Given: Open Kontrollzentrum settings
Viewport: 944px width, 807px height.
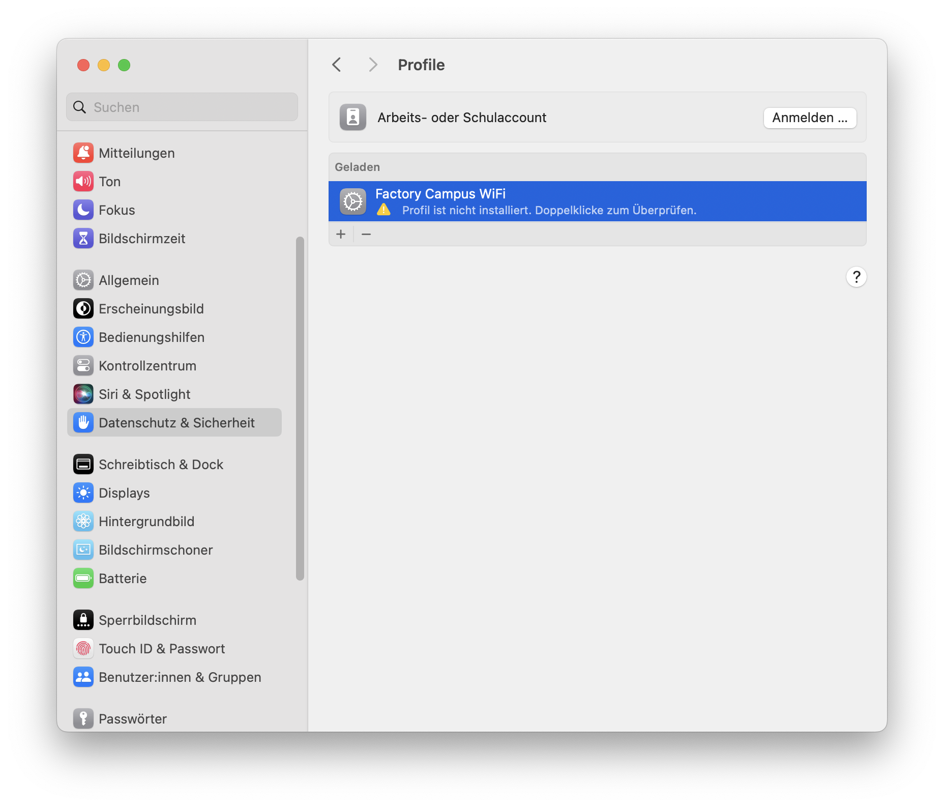Looking at the screenshot, I should pos(147,365).
